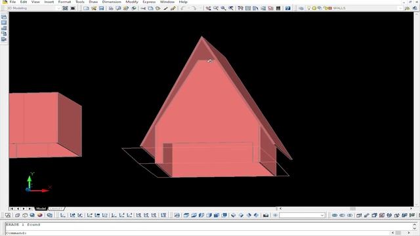The height and width of the screenshot is (236, 420).
Task: Click the first layout tab navigation arrow
Action: (12, 208)
